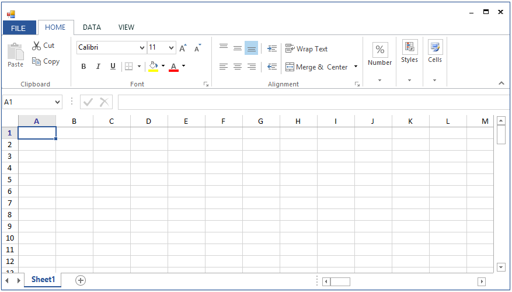Image resolution: width=512 pixels, height=292 pixels.
Task: Toggle Bold formatting
Action: point(83,67)
